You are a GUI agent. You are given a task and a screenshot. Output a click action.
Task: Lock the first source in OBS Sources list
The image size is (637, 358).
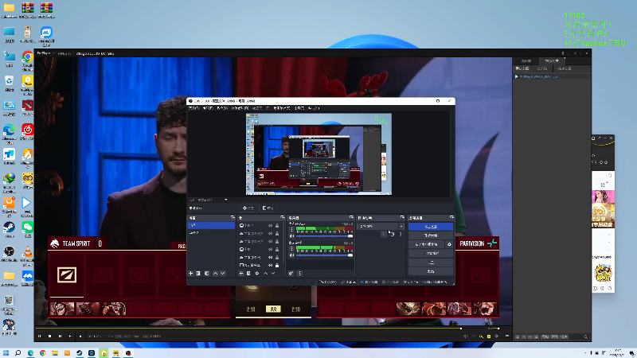[x=277, y=226]
